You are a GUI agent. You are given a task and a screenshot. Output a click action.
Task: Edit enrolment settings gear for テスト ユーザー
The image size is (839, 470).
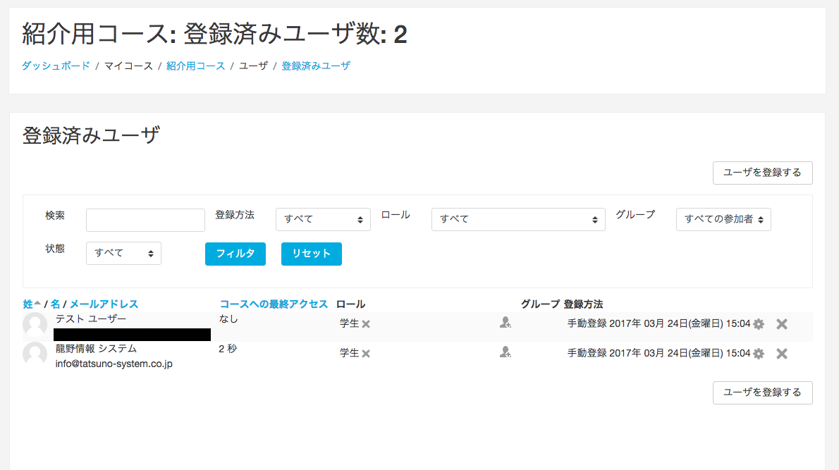[759, 324]
